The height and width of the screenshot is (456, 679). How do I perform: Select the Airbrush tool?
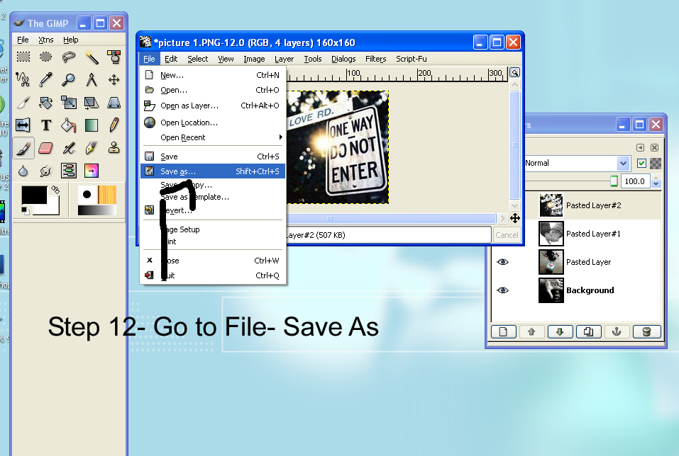click(x=68, y=148)
